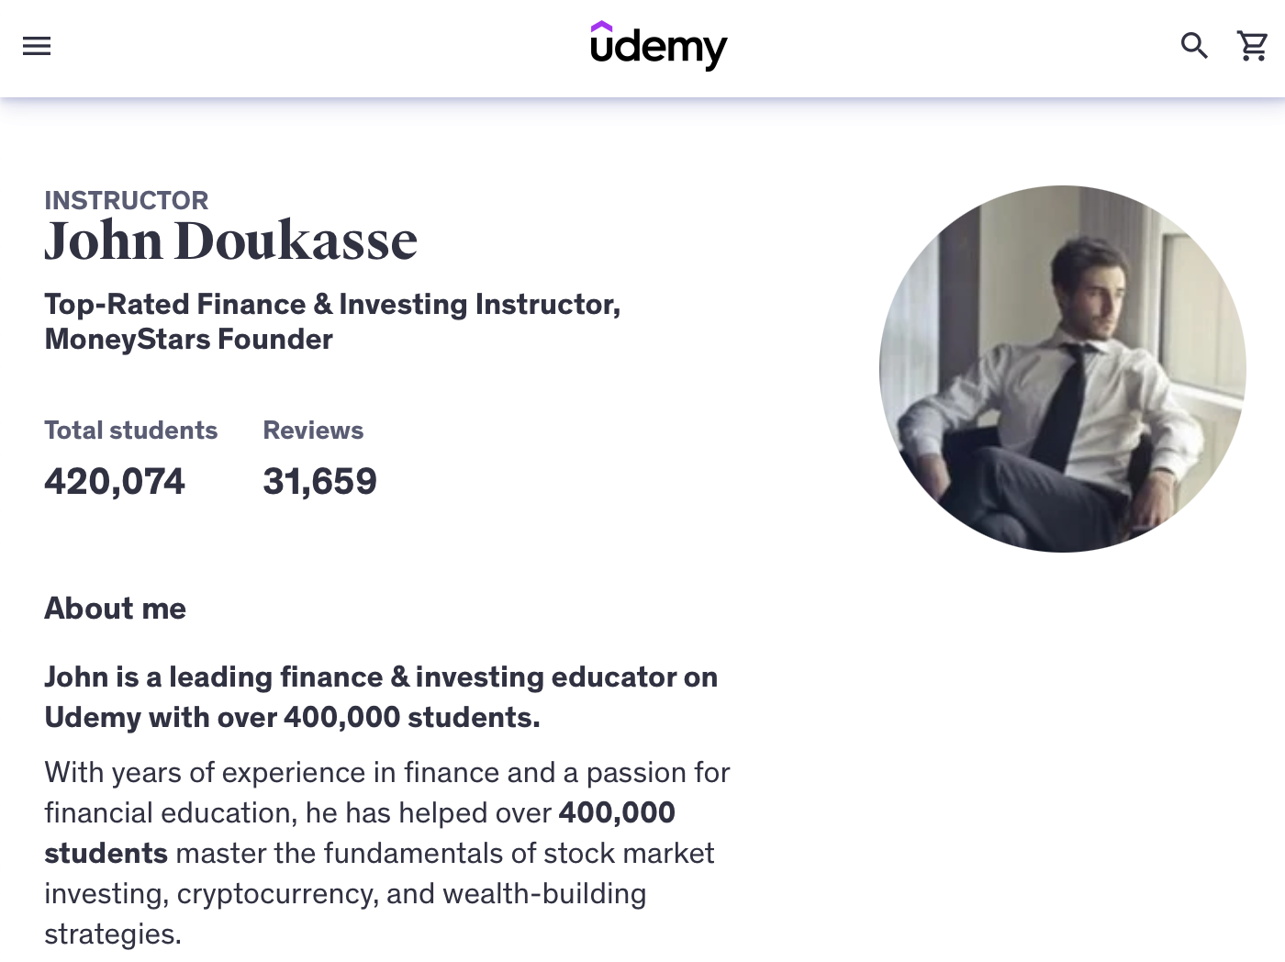
Task: Click the instructor's round profile photo
Action: click(1062, 369)
